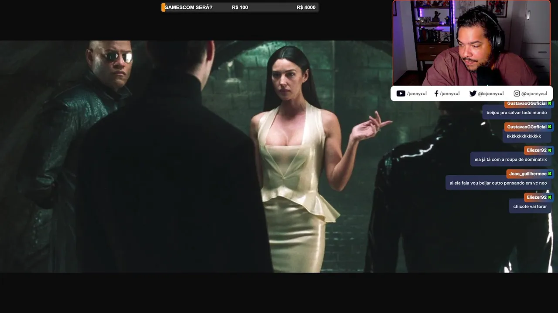Click the YouTube icon in the social bar
This screenshot has height=313, width=558.
[x=401, y=93]
